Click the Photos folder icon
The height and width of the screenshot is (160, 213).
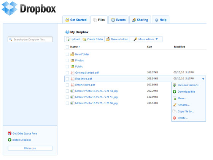(x=72, y=60)
